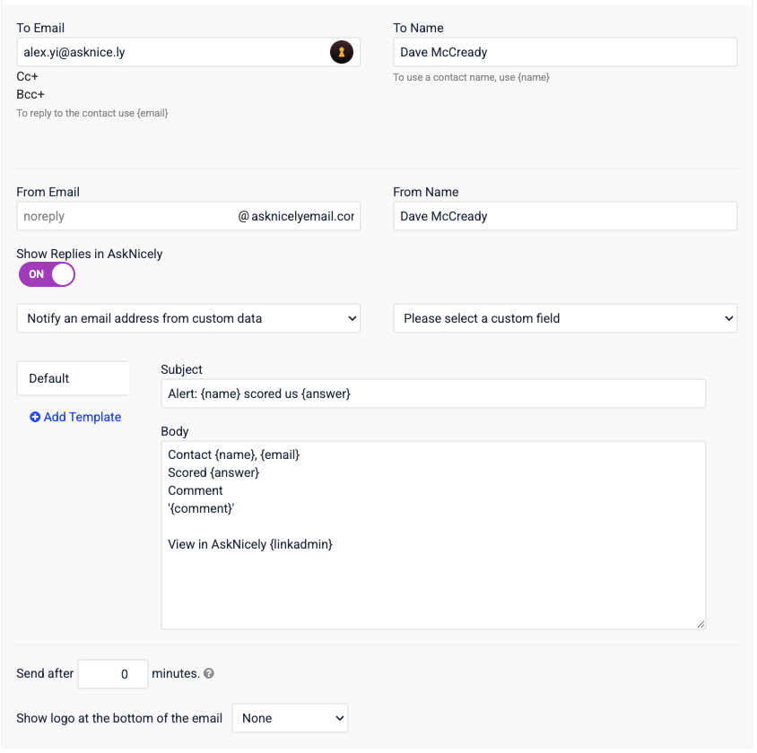The width and height of the screenshot is (757, 753).
Task: Click inside the Body text area
Action: coord(433,535)
